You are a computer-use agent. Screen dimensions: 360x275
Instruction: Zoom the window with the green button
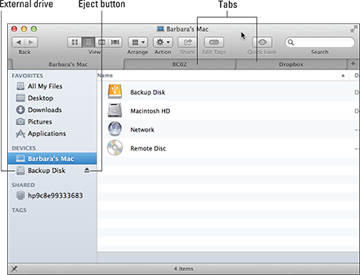34,29
